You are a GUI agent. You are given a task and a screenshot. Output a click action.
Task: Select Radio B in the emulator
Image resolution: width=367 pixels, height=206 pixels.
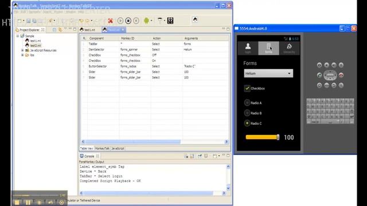pyautogui.click(x=247, y=113)
